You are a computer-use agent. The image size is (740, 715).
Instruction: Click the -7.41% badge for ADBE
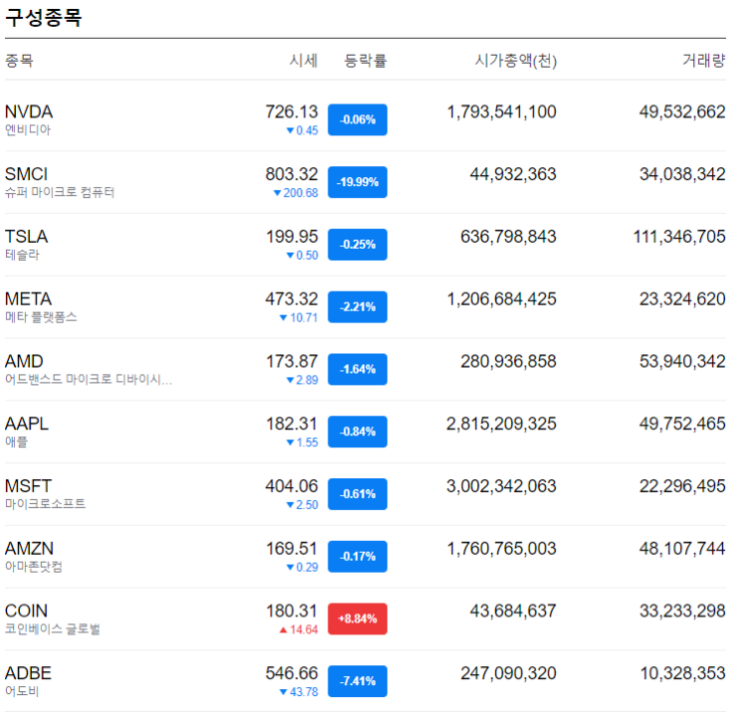pyautogui.click(x=358, y=681)
